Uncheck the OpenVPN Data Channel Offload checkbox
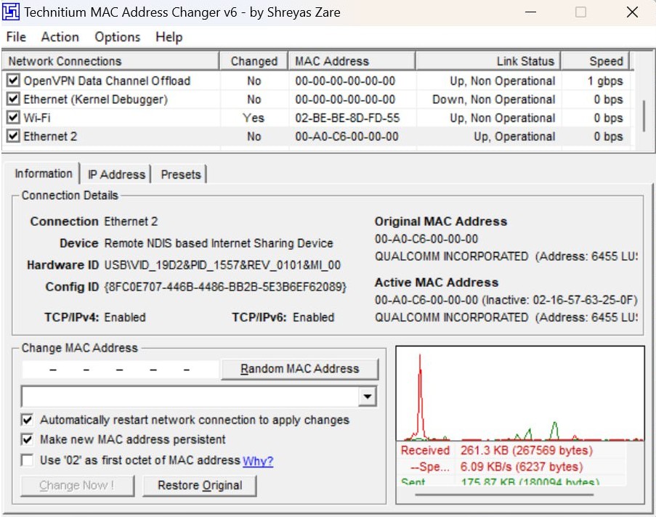This screenshot has width=656, height=517. click(x=13, y=81)
